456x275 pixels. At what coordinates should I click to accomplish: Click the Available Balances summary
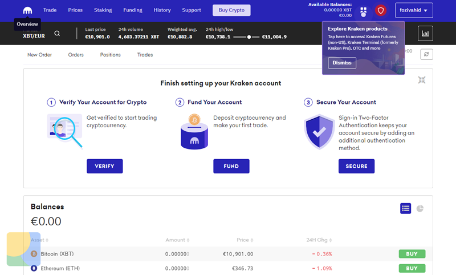(330, 10)
